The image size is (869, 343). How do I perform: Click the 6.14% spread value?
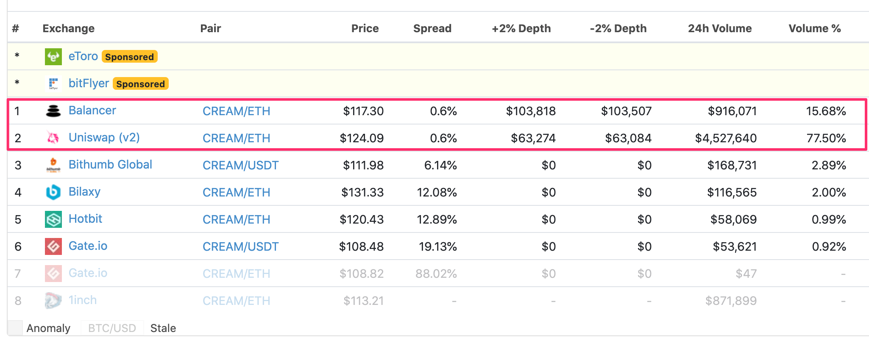[x=440, y=165]
